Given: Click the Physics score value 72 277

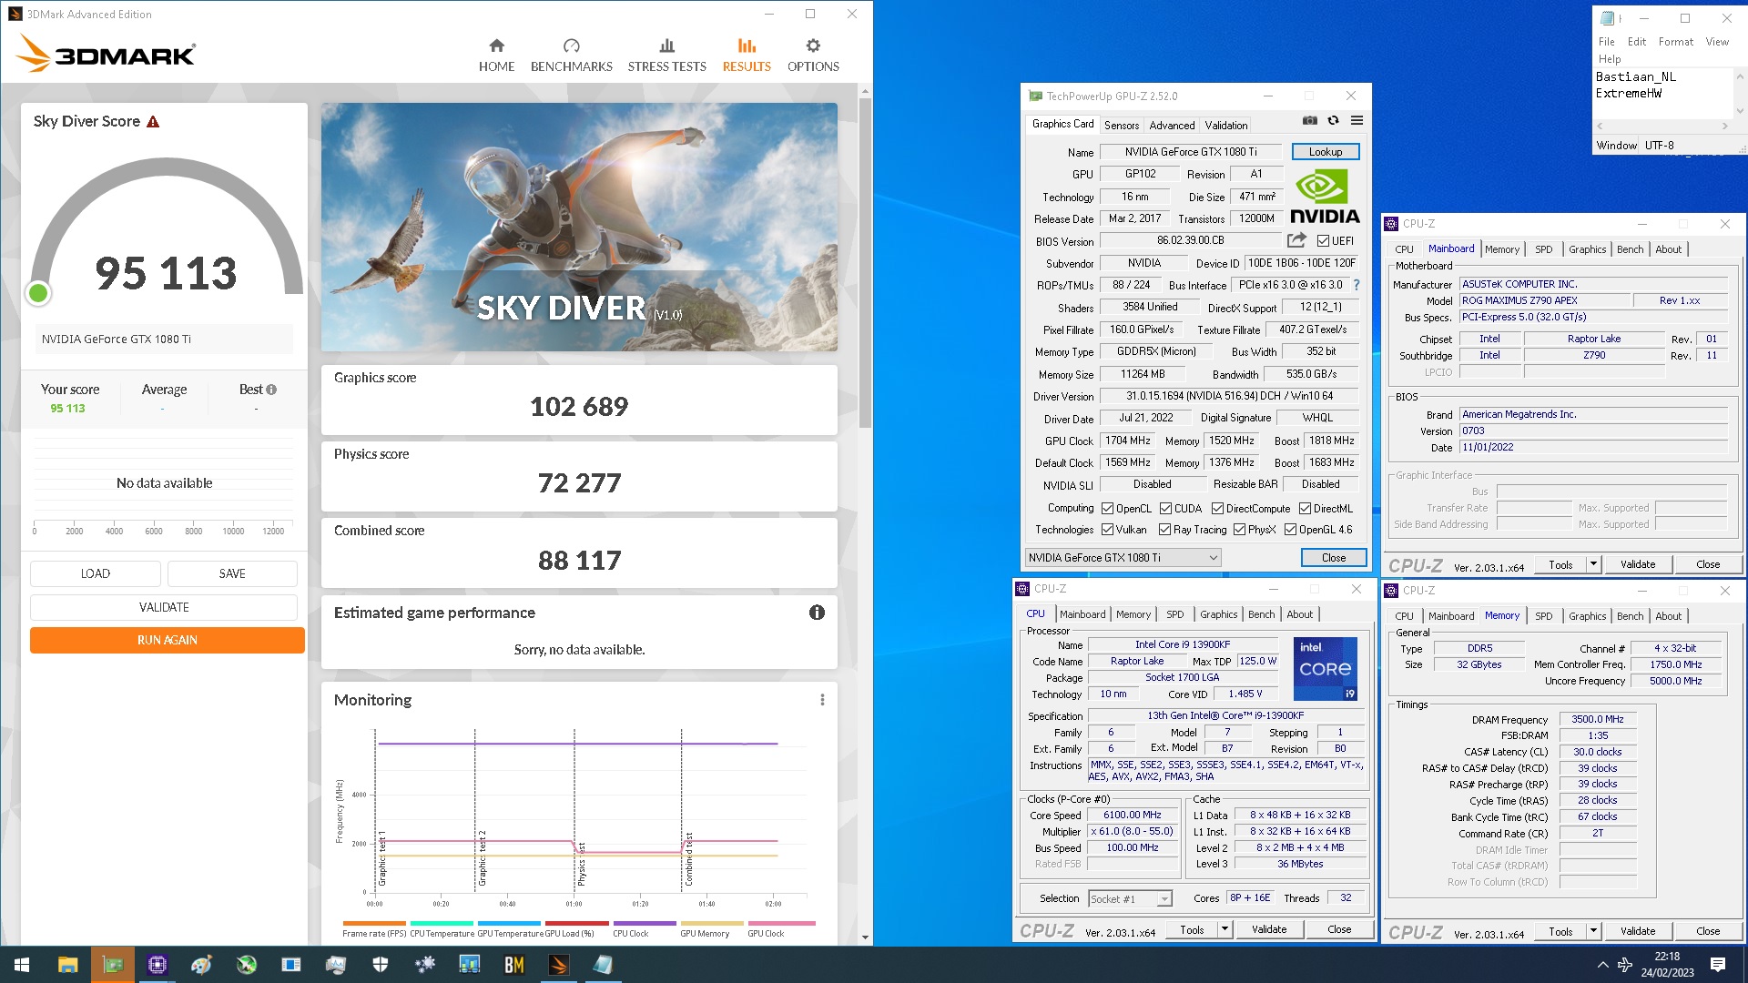Looking at the screenshot, I should click(579, 483).
